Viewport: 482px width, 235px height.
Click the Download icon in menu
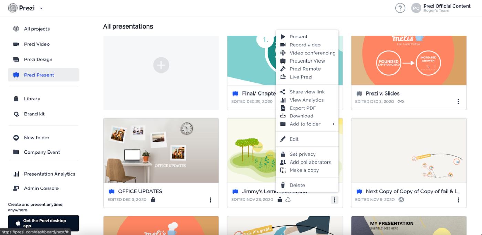[283, 116]
